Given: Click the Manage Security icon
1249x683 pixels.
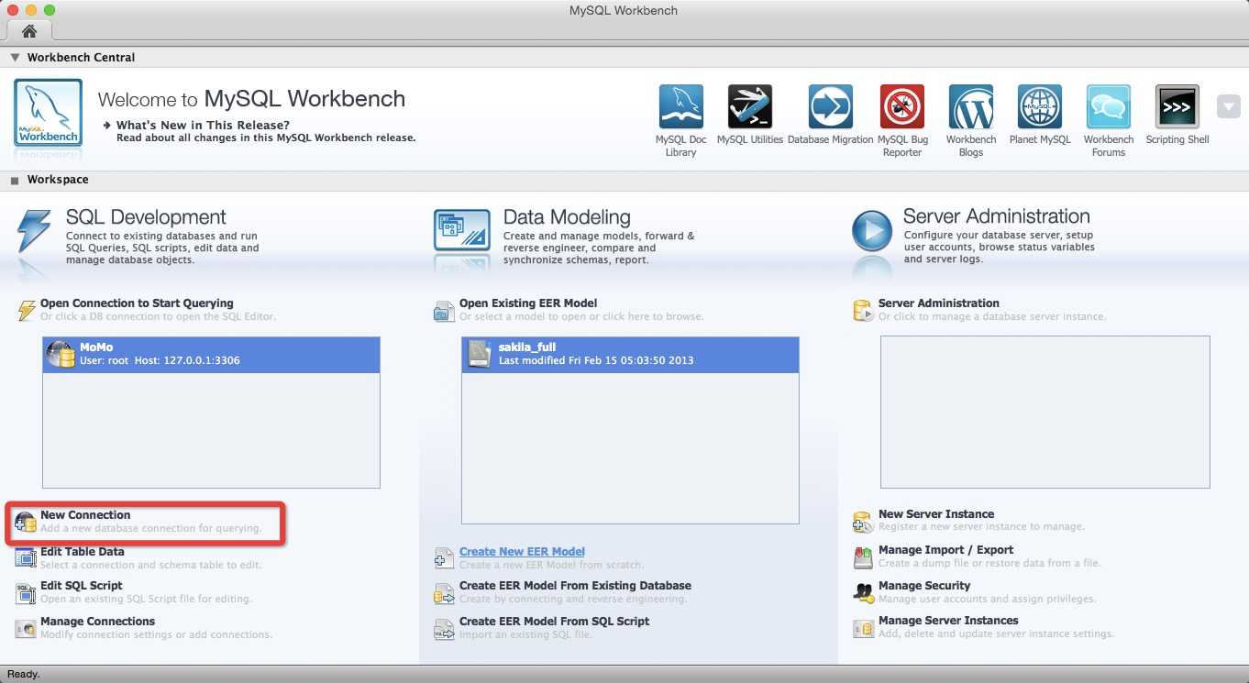Looking at the screenshot, I should [x=863, y=591].
